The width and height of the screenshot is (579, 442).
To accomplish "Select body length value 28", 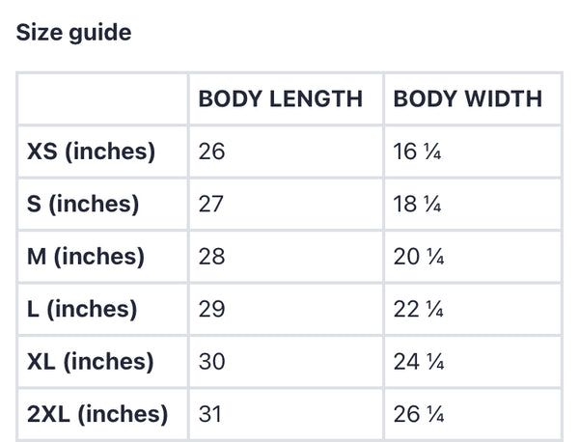I will click(211, 257).
